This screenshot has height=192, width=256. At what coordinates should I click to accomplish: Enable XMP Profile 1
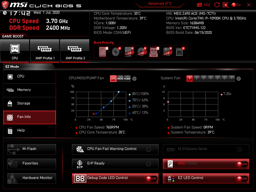click(x=45, y=51)
